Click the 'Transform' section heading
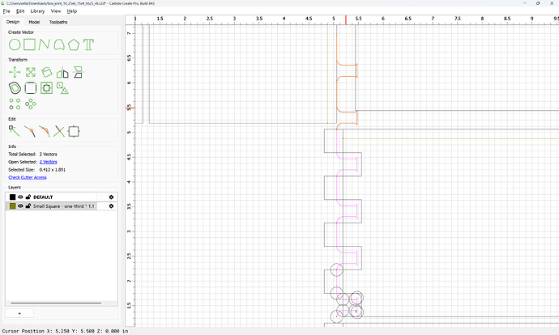This screenshot has width=559, height=335. (18, 60)
